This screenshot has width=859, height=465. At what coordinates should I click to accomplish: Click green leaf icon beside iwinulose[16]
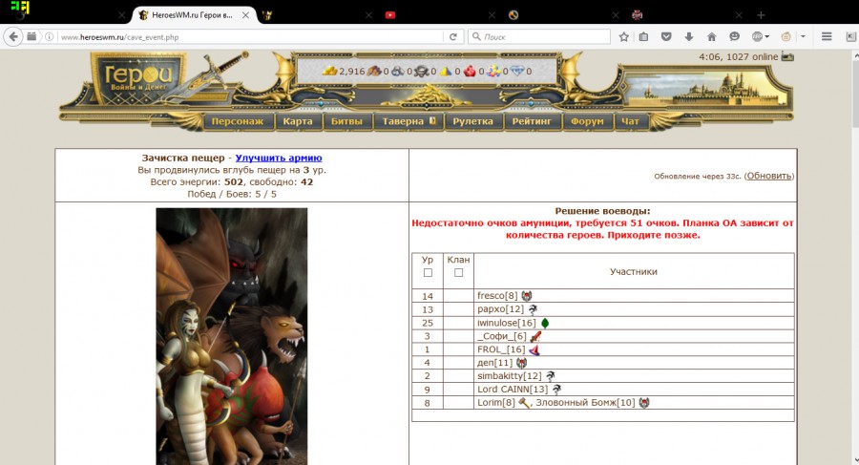tap(545, 323)
